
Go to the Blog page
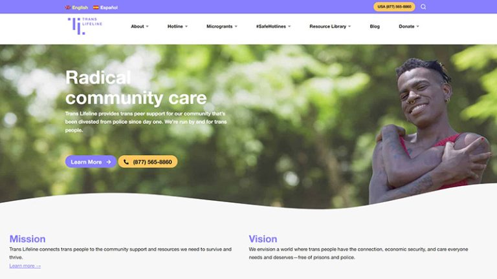[x=375, y=26]
